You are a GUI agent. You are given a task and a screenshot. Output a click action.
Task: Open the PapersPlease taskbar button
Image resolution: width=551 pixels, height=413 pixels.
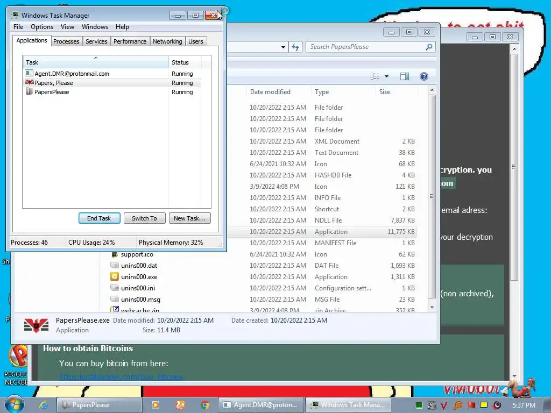pyautogui.click(x=99, y=405)
